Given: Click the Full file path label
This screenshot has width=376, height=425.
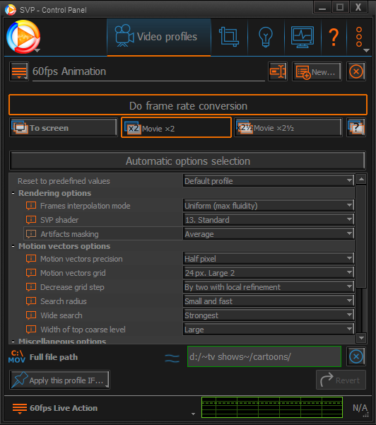Looking at the screenshot, I should 54,357.
